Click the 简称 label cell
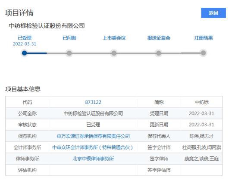 [159, 102]
